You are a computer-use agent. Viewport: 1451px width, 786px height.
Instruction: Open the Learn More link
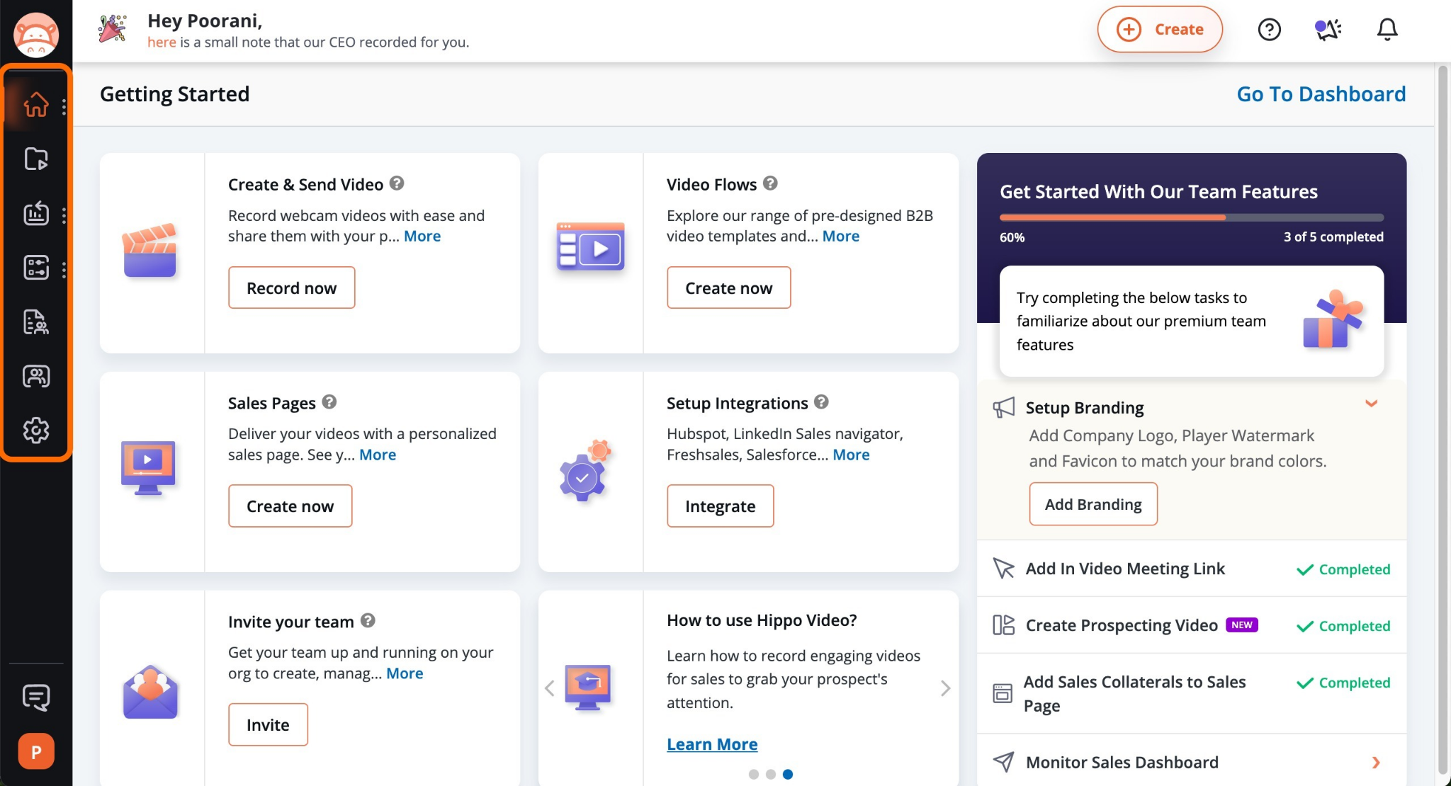(x=712, y=744)
